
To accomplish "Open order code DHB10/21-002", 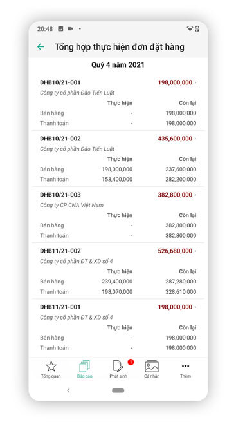I will point(60,139).
